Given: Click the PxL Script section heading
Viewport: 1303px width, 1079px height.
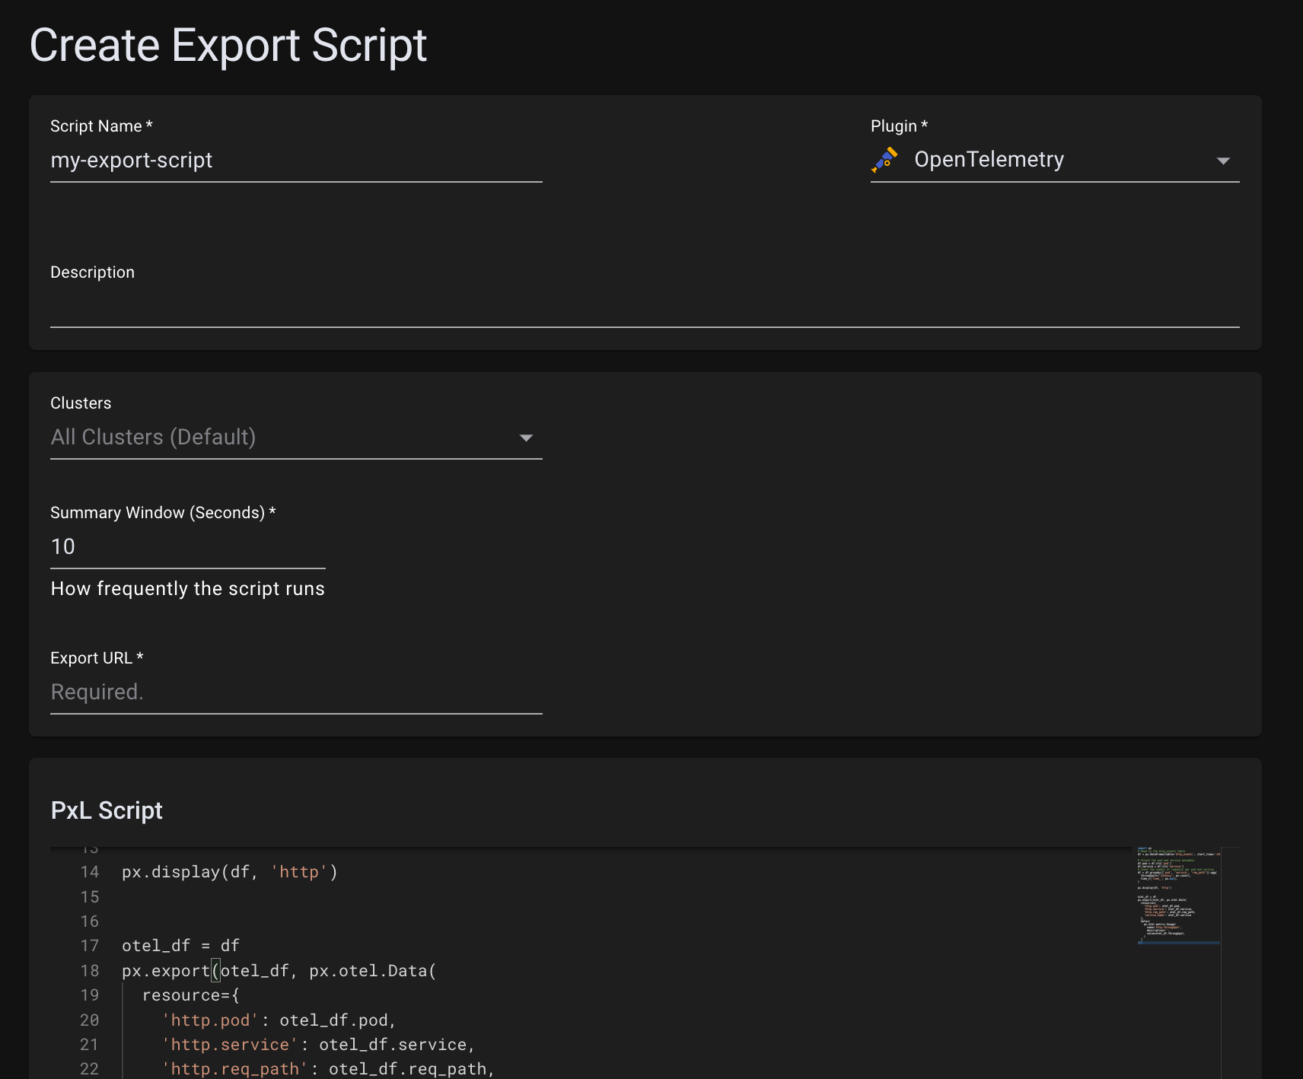Looking at the screenshot, I should point(107,811).
